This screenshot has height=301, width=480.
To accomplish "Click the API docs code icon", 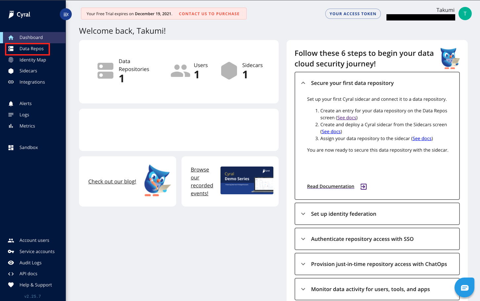I will [x=11, y=273].
